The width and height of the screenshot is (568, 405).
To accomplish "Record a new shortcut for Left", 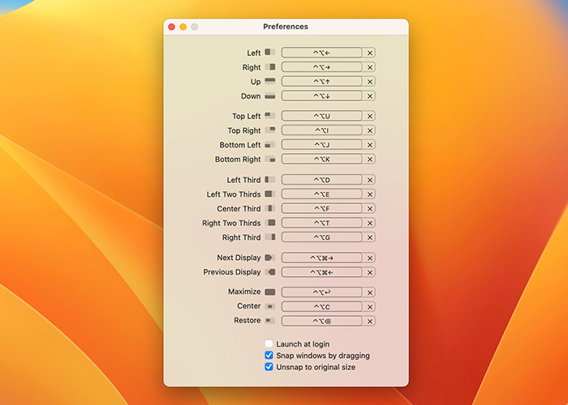I will tap(321, 53).
